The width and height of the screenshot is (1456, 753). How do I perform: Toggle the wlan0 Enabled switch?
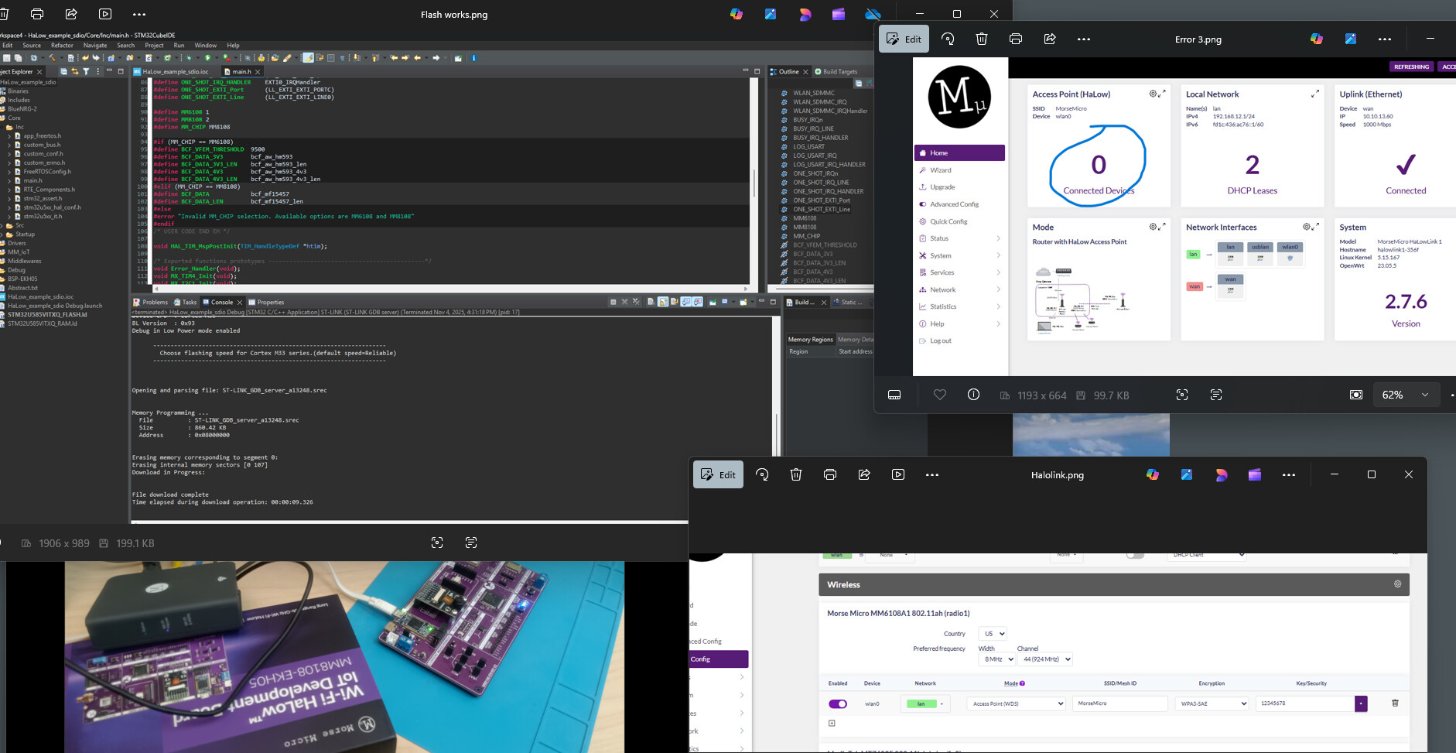click(838, 704)
